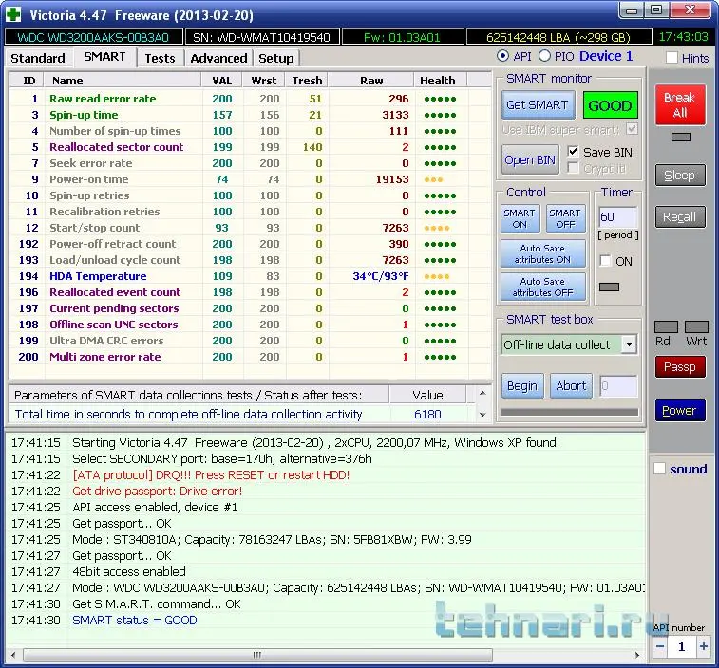Click the Get SMART button
The image size is (719, 668).
click(538, 105)
